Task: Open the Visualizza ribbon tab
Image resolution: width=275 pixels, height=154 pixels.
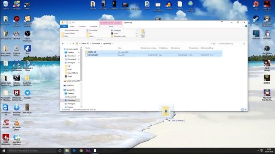Action: (93, 27)
